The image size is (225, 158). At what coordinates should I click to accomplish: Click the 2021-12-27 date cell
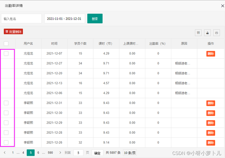pyautogui.click(x=54, y=63)
